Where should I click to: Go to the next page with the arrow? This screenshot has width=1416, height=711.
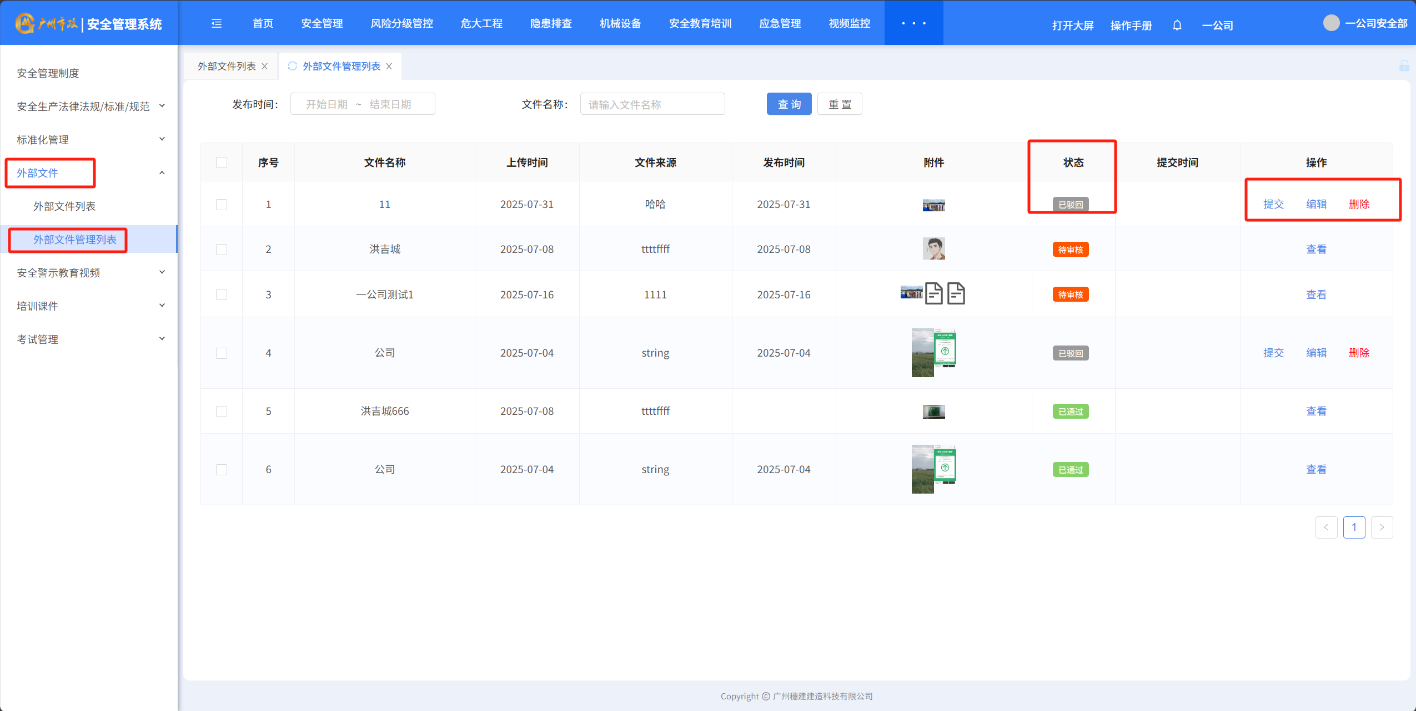[x=1382, y=527]
